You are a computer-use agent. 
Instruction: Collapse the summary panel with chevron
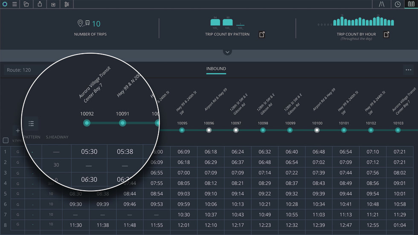point(227,52)
